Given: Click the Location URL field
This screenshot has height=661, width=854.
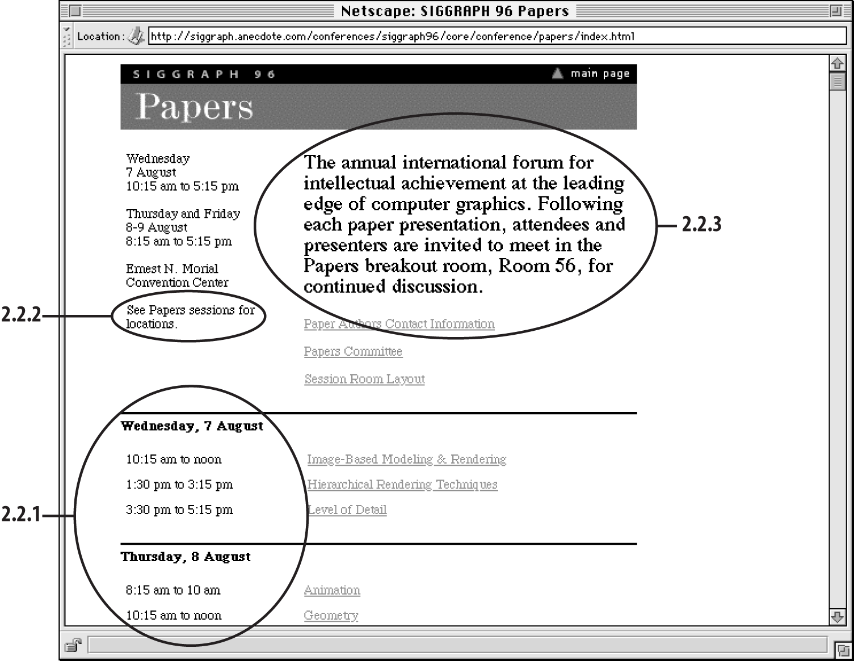Looking at the screenshot, I should click(497, 36).
